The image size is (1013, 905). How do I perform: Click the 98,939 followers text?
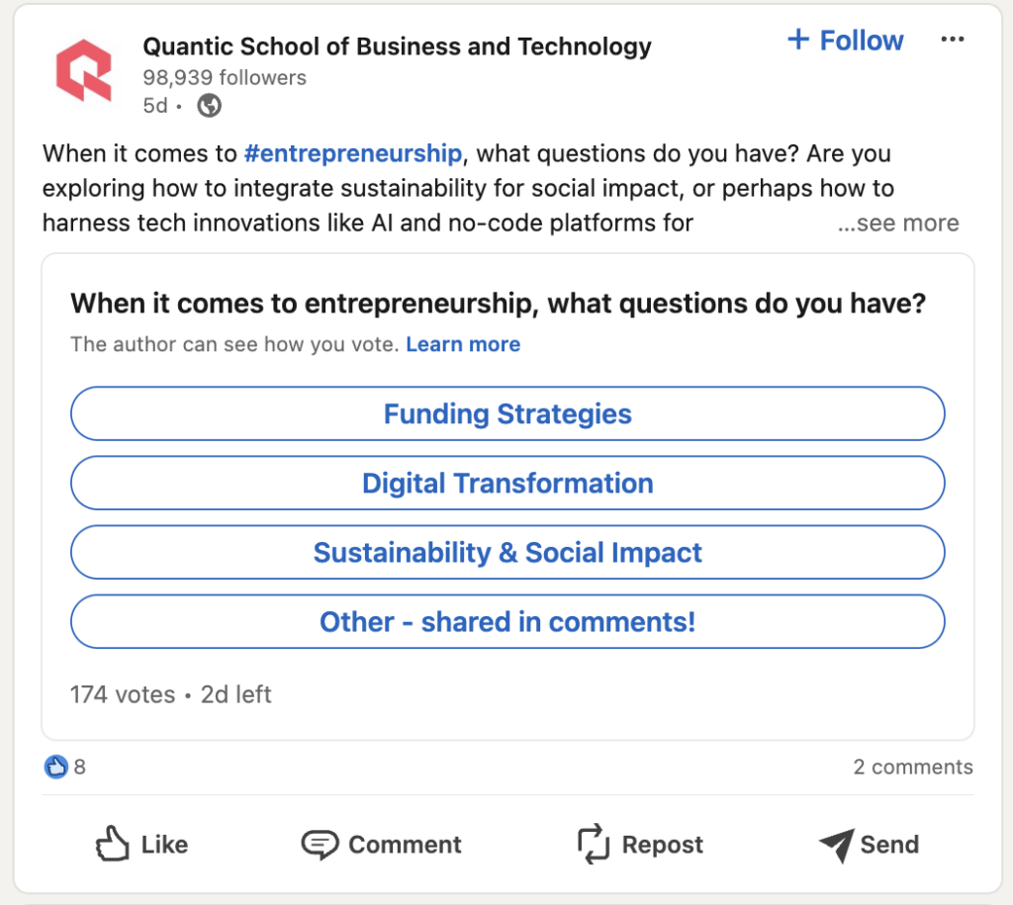225,77
